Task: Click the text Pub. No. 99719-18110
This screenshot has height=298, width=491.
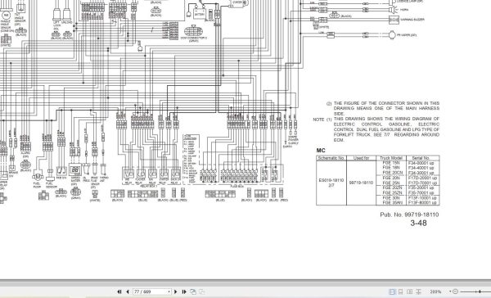Action: [x=409, y=214]
